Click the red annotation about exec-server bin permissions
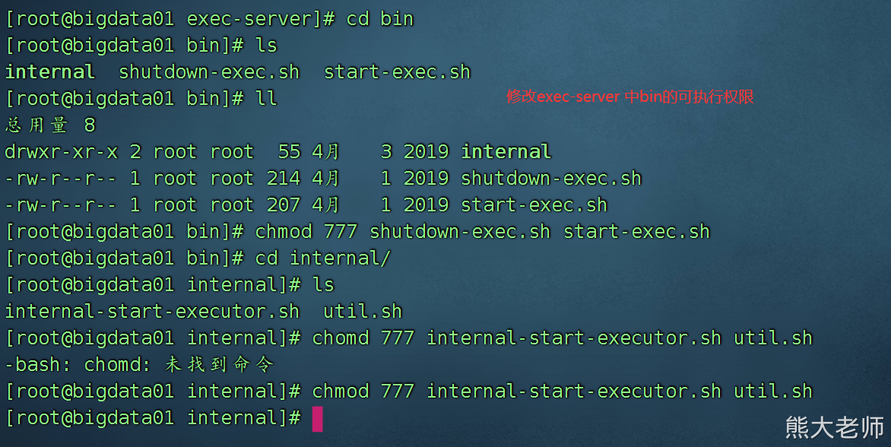This screenshot has width=891, height=447. tap(630, 97)
